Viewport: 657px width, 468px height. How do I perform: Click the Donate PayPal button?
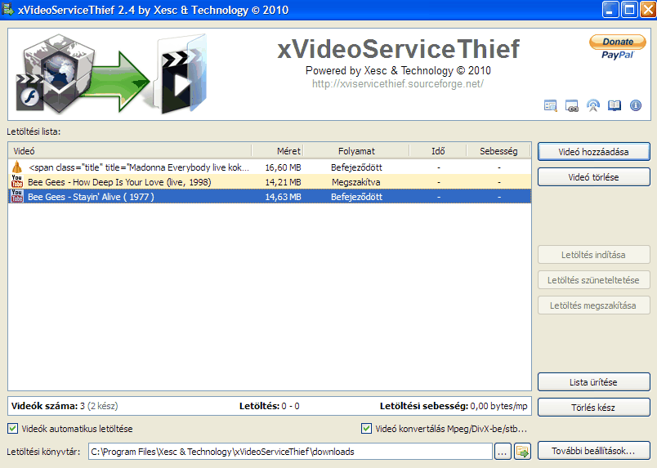pos(618,47)
